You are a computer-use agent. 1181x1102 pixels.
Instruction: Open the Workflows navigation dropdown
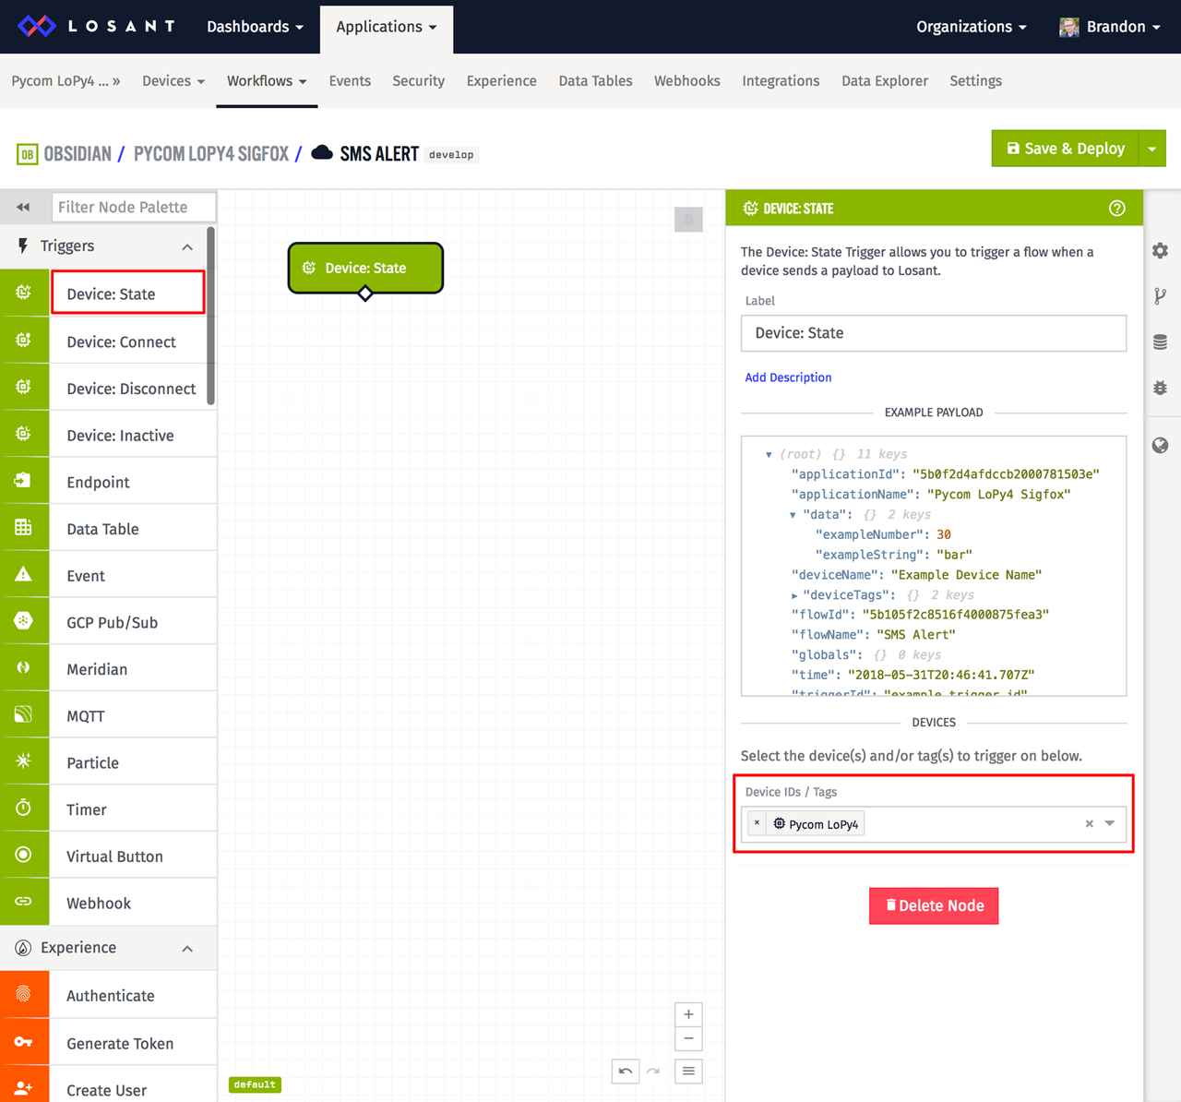click(267, 81)
